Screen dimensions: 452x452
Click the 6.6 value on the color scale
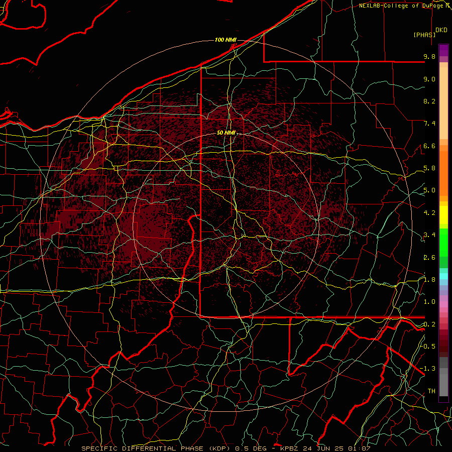[429, 146]
